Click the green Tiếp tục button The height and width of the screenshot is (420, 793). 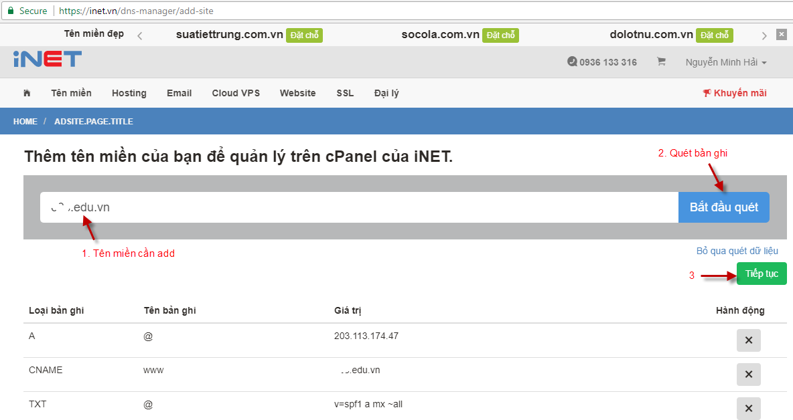[761, 273]
